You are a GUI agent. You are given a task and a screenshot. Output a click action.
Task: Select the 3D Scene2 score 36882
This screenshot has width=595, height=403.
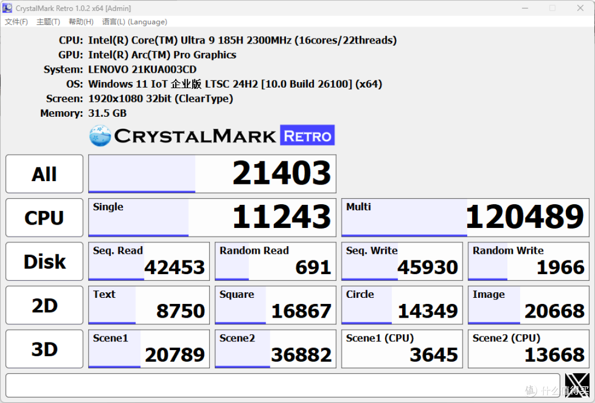point(275,349)
